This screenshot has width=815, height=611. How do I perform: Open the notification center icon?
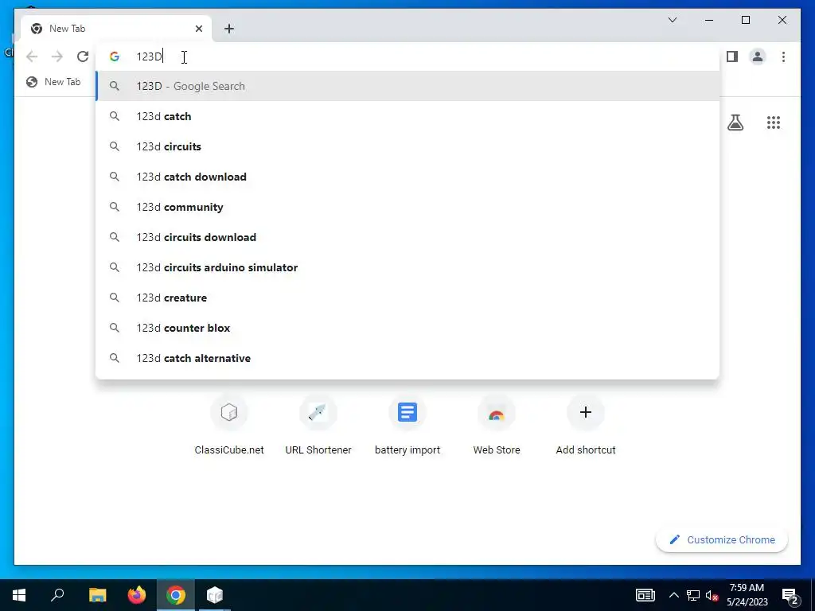[x=790, y=595]
